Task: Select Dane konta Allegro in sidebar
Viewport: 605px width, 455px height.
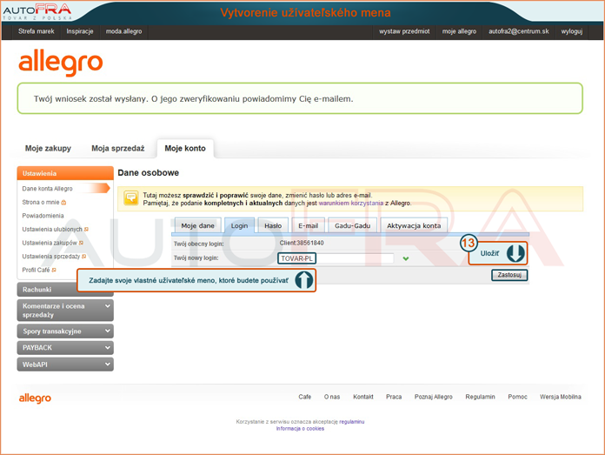Action: coord(48,189)
